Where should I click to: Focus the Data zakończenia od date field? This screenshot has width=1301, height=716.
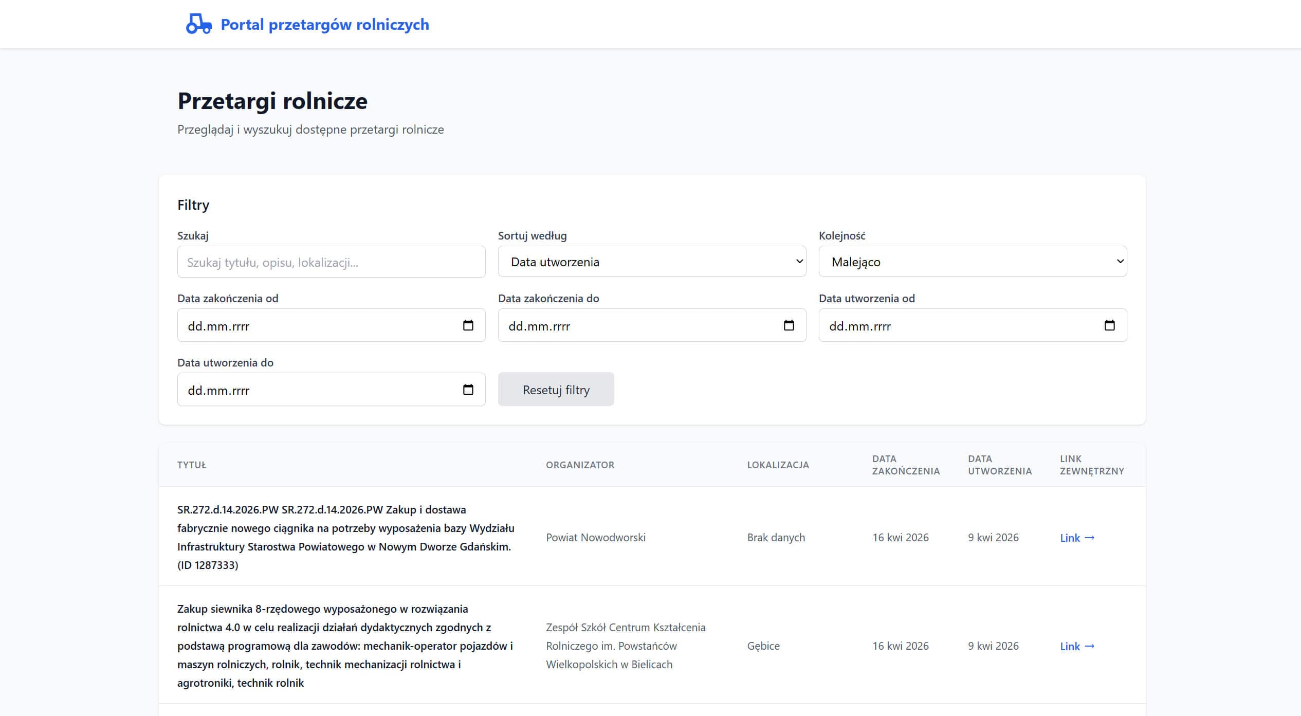[308, 326]
